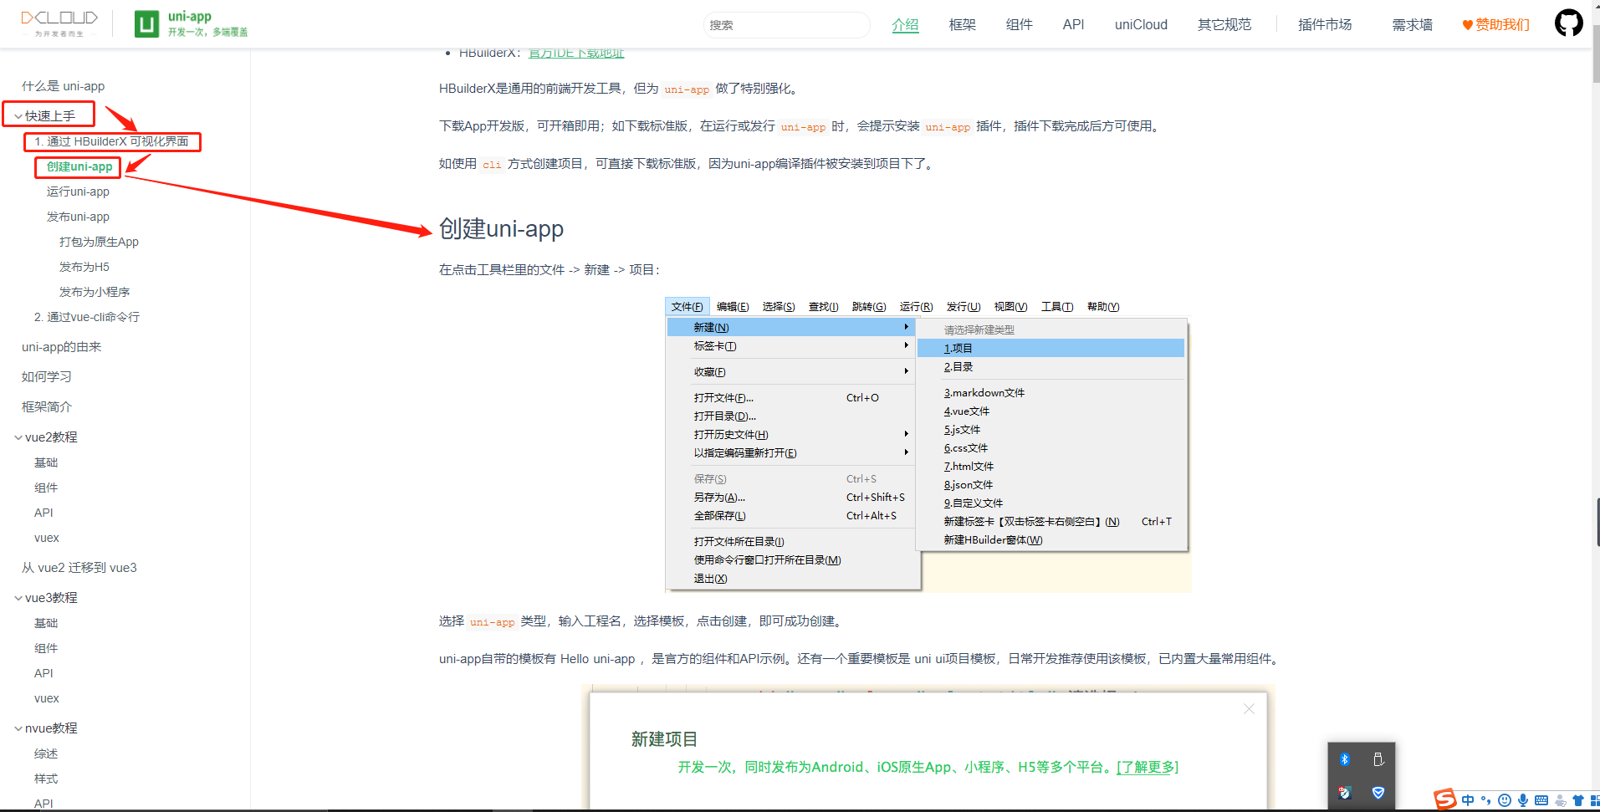Viewport: 1600px width, 812px height.
Task: Click 4.vue文件 in the HBuilderX submenu image
Action: (966, 411)
